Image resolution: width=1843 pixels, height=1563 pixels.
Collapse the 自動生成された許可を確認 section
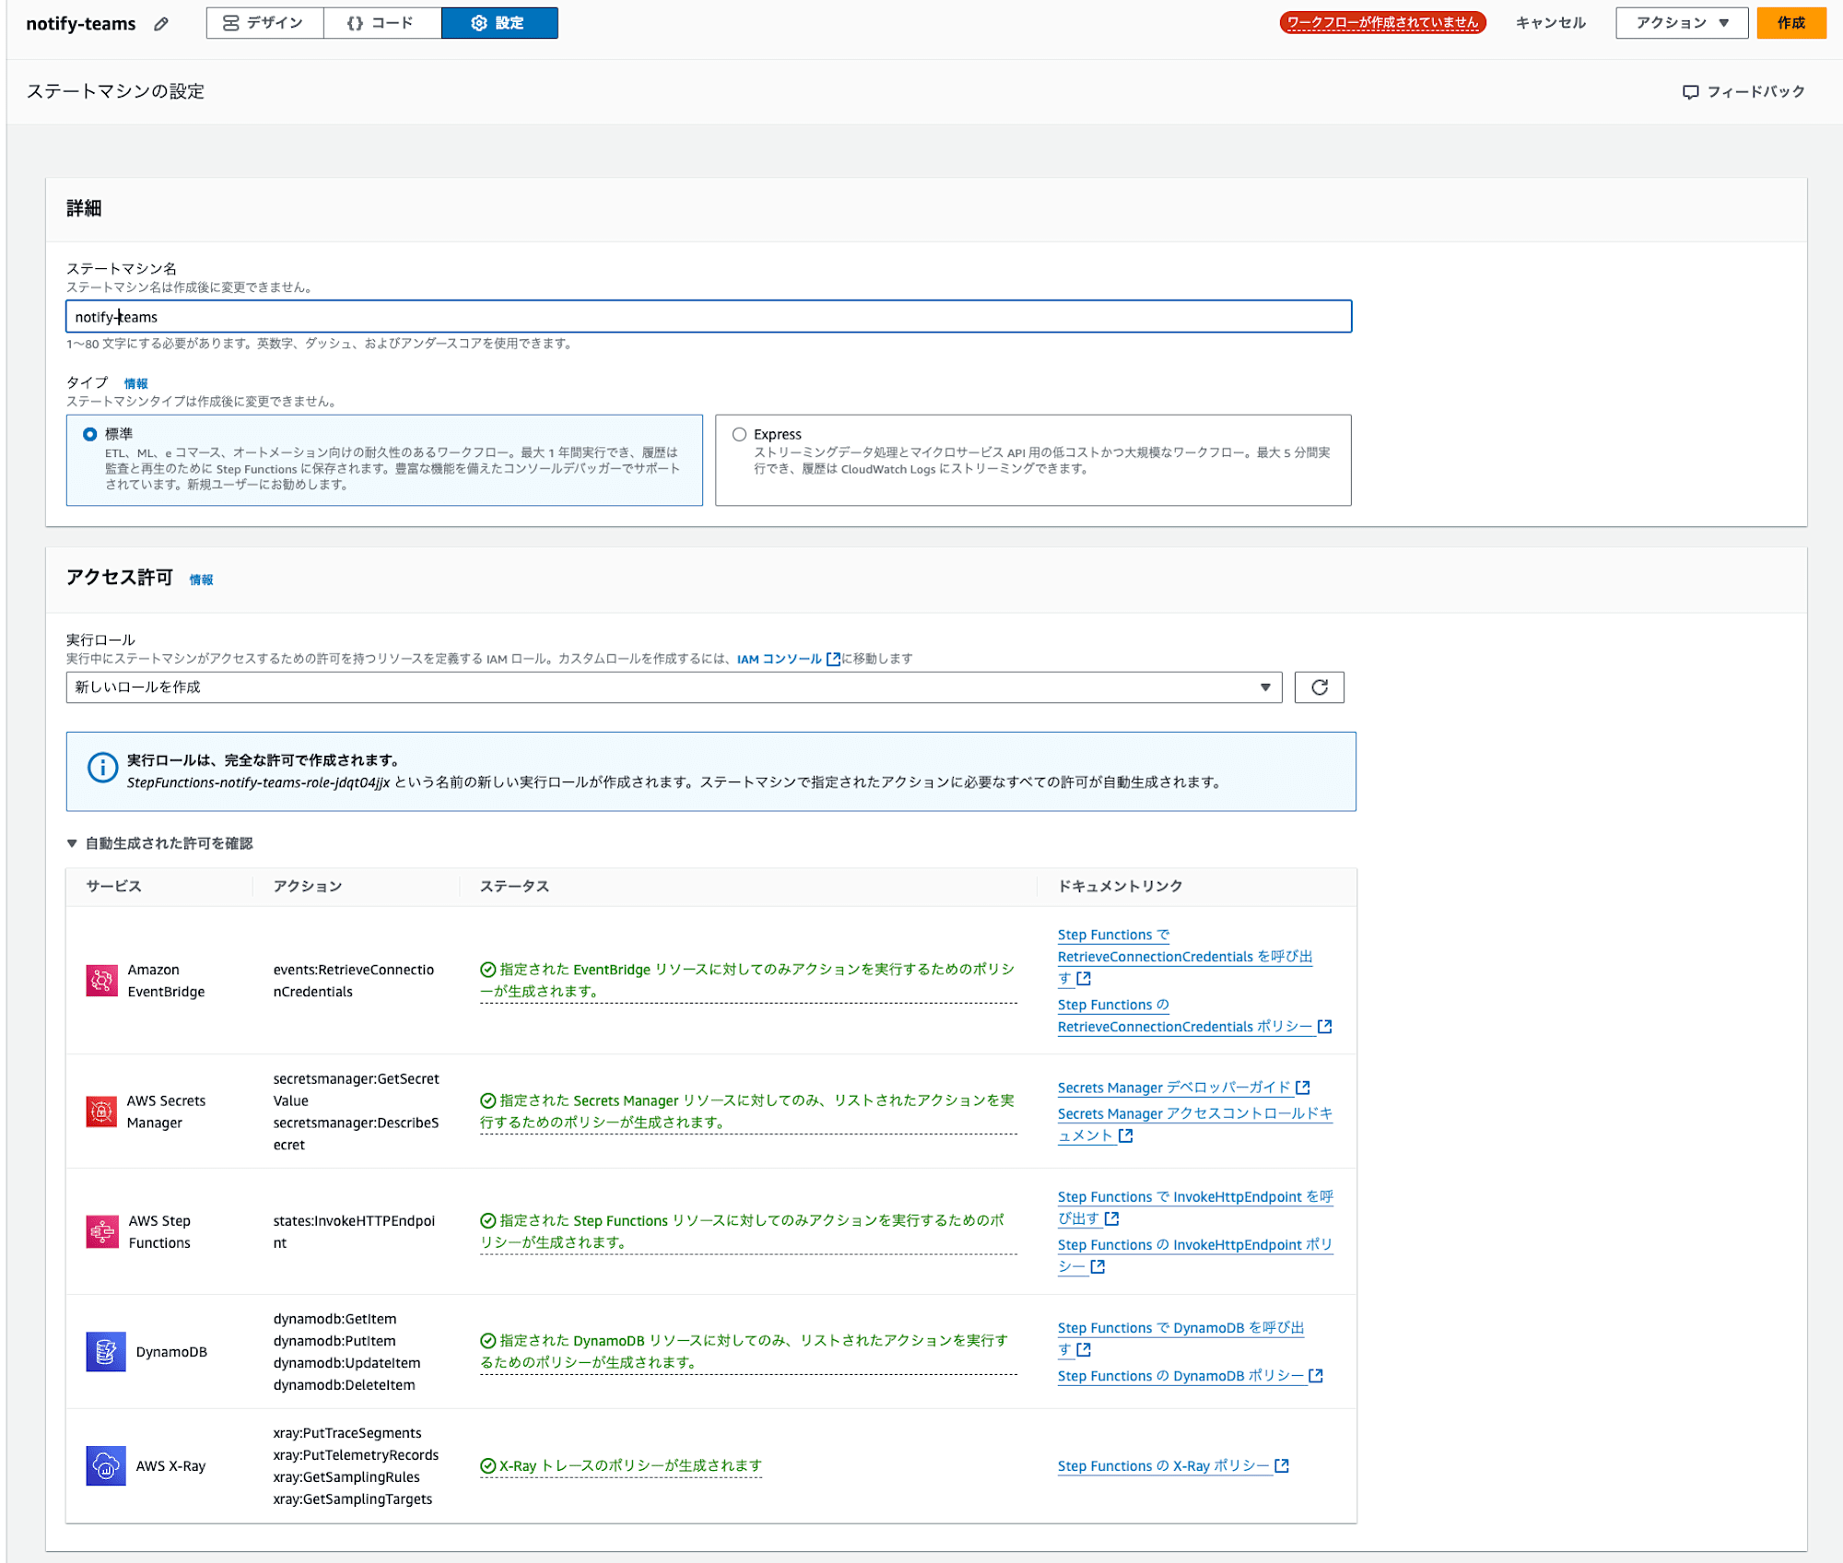coord(159,843)
